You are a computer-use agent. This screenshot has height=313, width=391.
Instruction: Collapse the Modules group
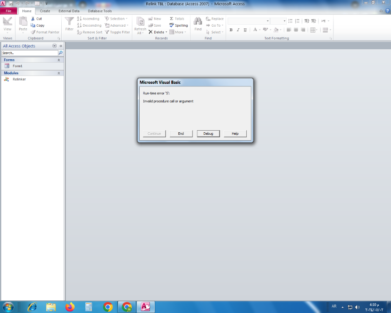(59, 73)
